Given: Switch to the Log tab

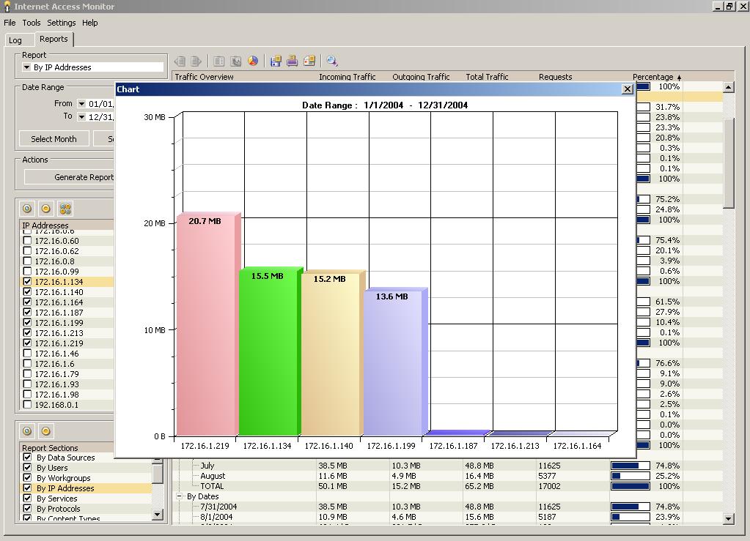Looking at the screenshot, I should [15, 40].
